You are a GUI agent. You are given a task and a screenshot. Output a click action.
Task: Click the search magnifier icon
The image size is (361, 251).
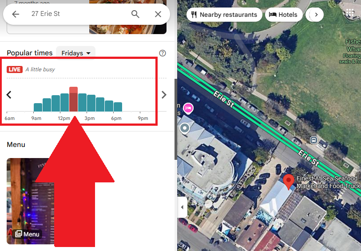pyautogui.click(x=135, y=14)
